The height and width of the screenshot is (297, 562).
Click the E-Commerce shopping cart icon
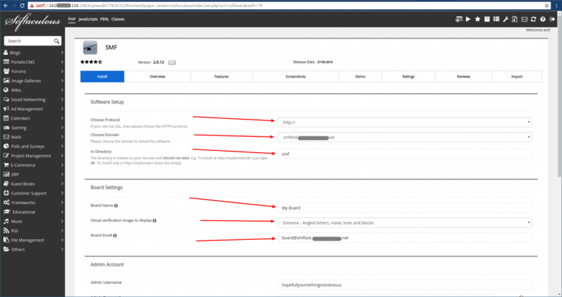(6, 165)
